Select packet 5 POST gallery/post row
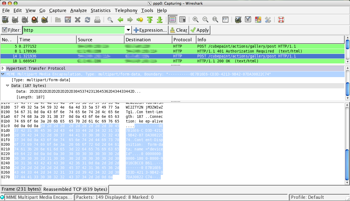The image size is (350, 201). pyautogui.click(x=173, y=46)
